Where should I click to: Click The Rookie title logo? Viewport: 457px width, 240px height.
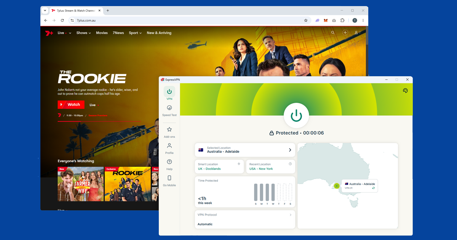click(x=92, y=77)
